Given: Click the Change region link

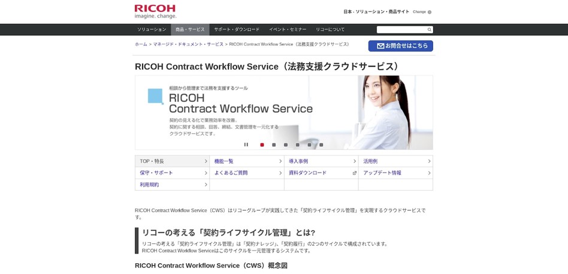Looking at the screenshot, I should [419, 12].
